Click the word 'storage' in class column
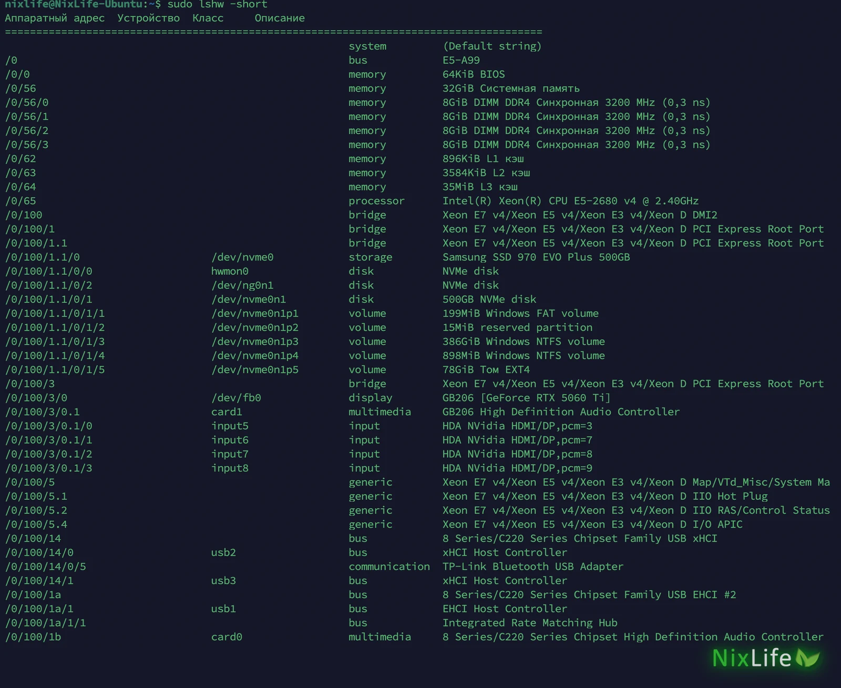Viewport: 841px width, 688px height. [370, 257]
